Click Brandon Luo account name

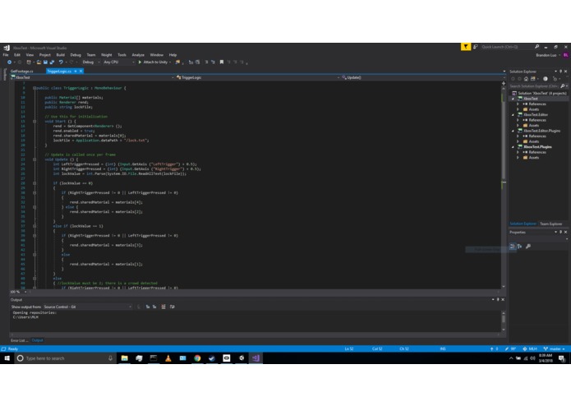pyautogui.click(x=546, y=55)
